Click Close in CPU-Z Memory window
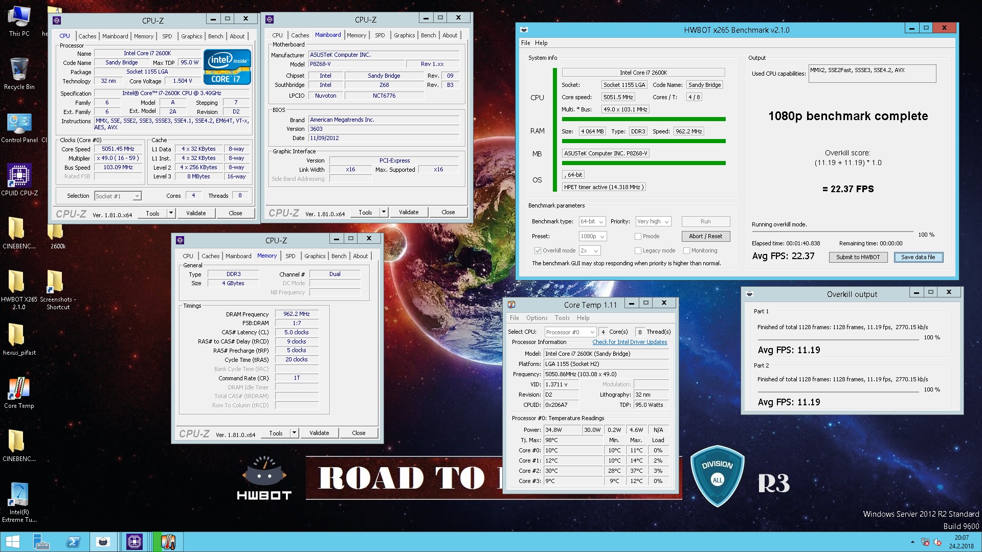The height and width of the screenshot is (552, 982). 359,433
